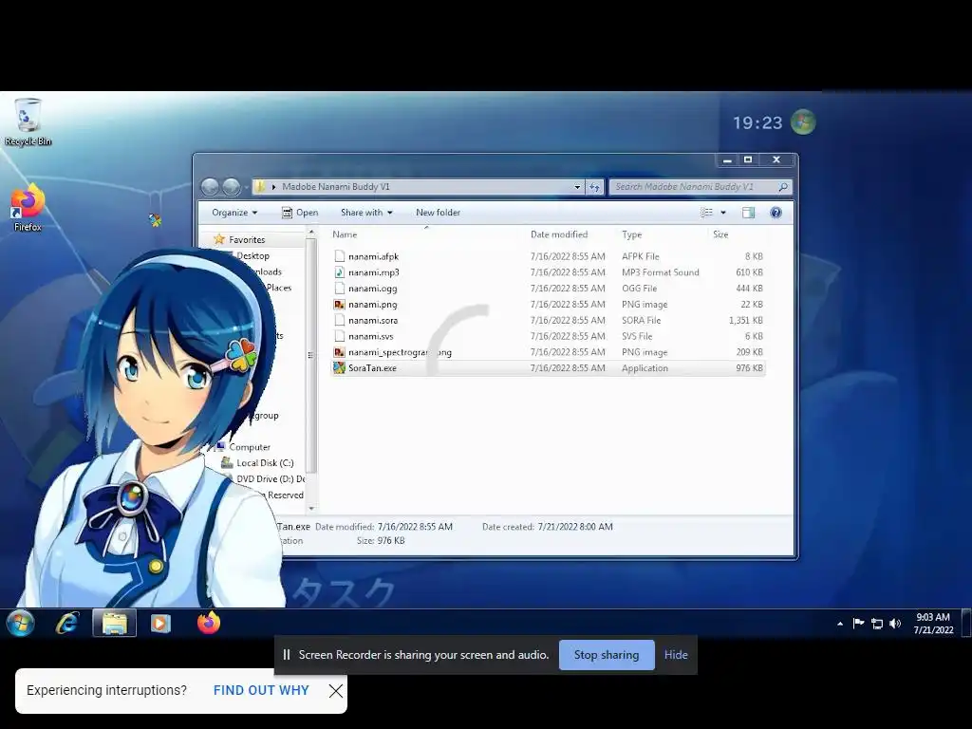Click the '1,351 KB' size cell
The height and width of the screenshot is (729, 972).
[x=746, y=320]
